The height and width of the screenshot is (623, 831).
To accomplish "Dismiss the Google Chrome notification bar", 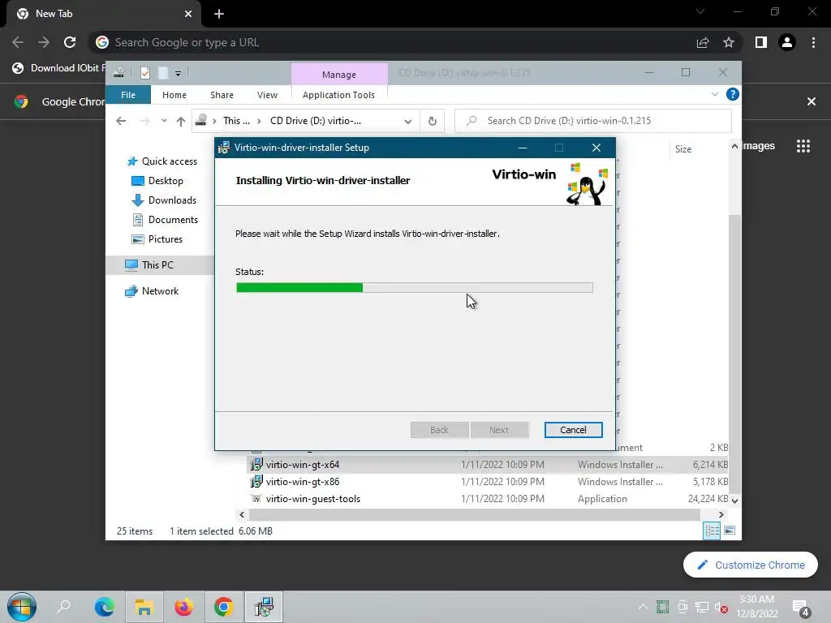I will pyautogui.click(x=812, y=101).
